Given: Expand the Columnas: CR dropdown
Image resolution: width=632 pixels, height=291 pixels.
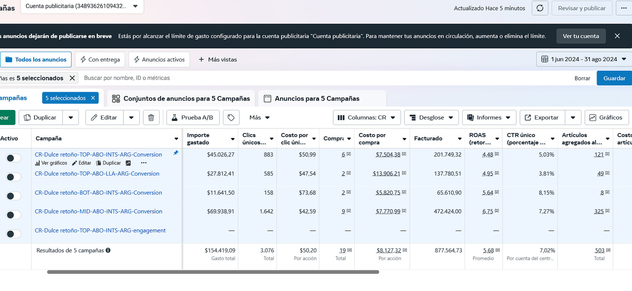Looking at the screenshot, I should tap(366, 117).
